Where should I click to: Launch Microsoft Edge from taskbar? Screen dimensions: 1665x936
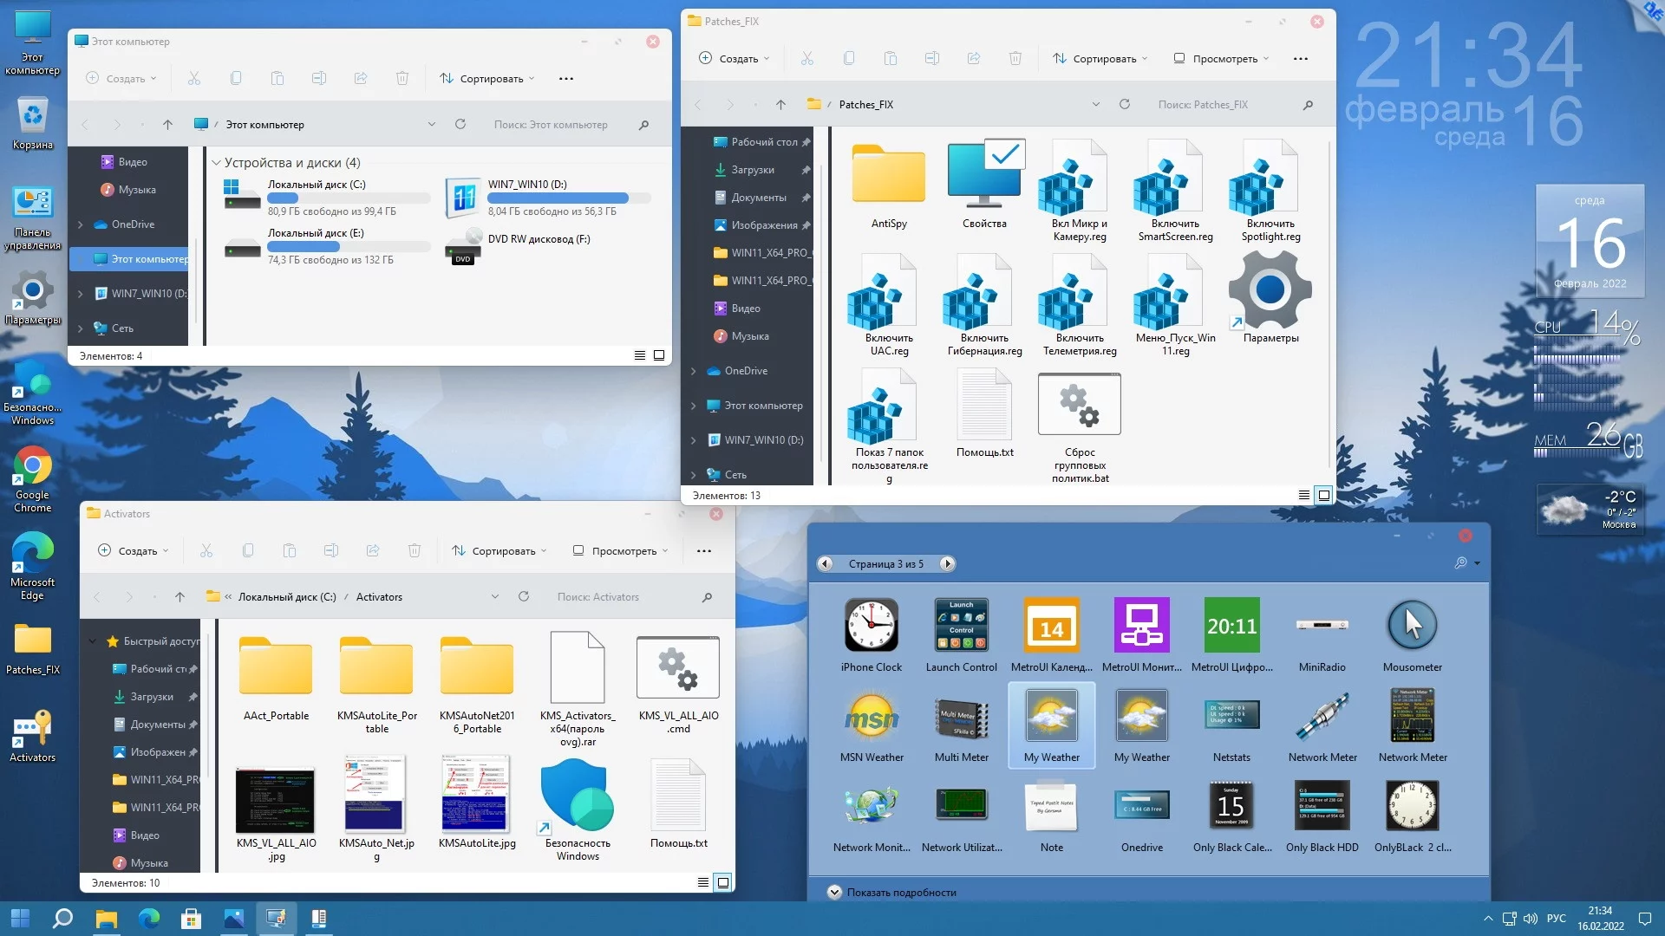149,918
